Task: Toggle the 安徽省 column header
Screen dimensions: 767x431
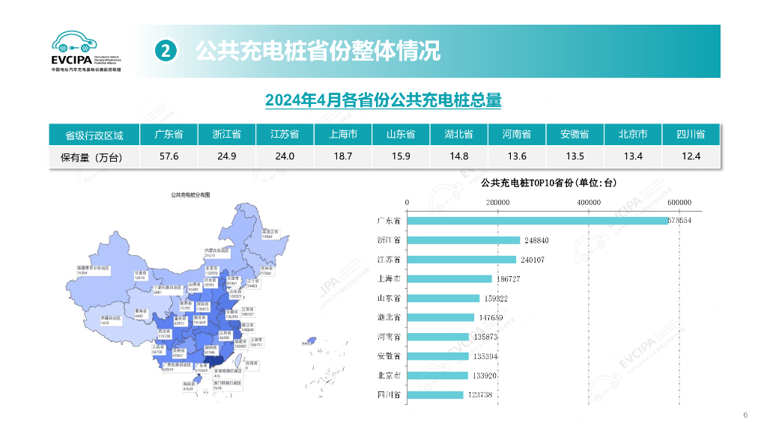Action: pos(574,135)
